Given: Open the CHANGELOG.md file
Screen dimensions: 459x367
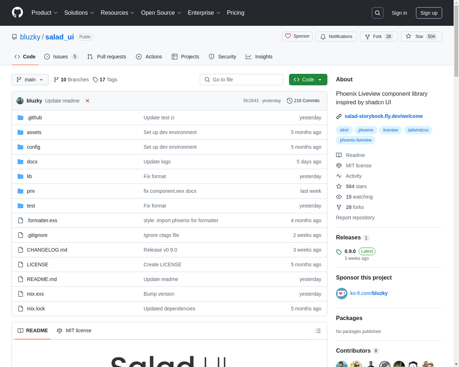Looking at the screenshot, I should [47, 250].
